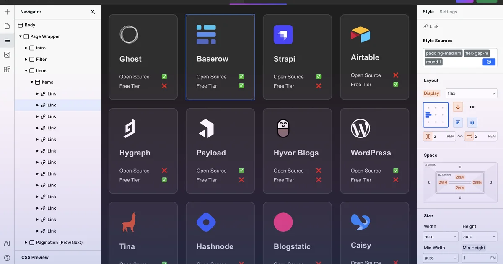
Task: Click the Strapi card title
Action: coord(284,59)
